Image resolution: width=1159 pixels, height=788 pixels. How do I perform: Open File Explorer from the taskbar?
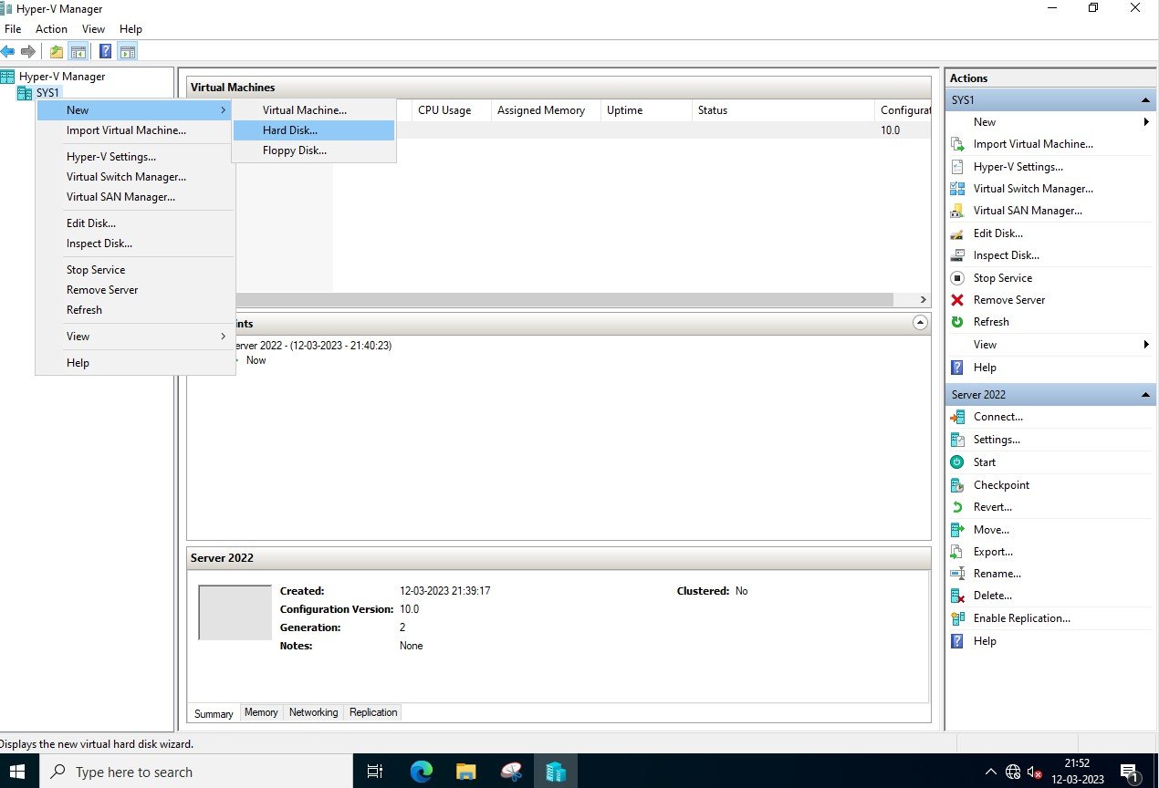pos(466,772)
